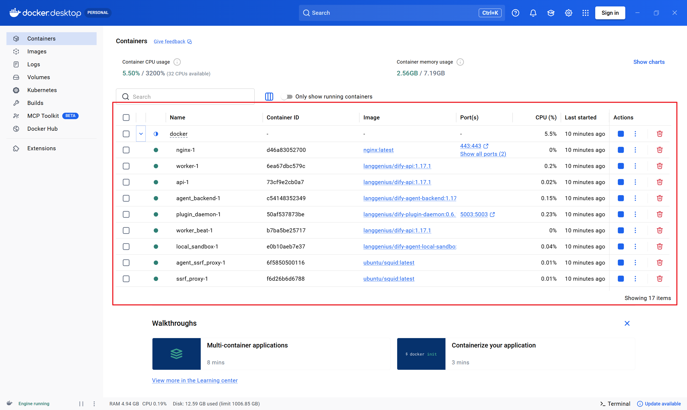
Task: Close the Walkthroughs section
Action: click(627, 323)
